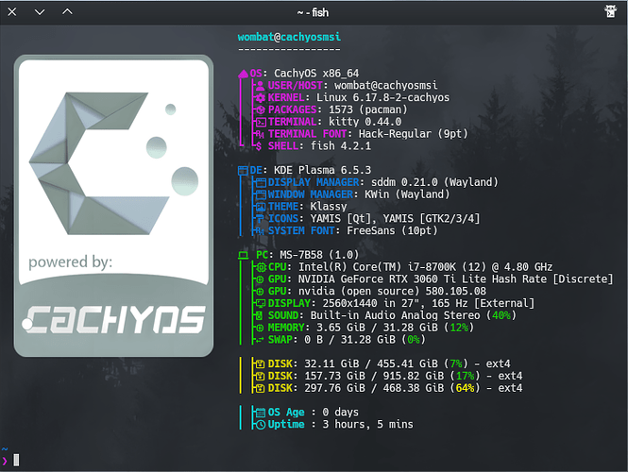628x472 pixels.
Task: Click '580.105.08' driver version
Action: click(456, 291)
